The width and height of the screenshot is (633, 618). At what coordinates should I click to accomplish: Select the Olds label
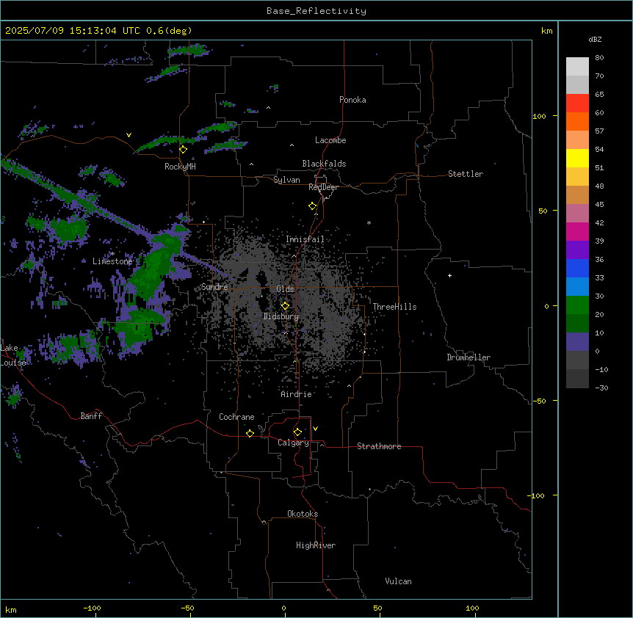[x=285, y=289]
